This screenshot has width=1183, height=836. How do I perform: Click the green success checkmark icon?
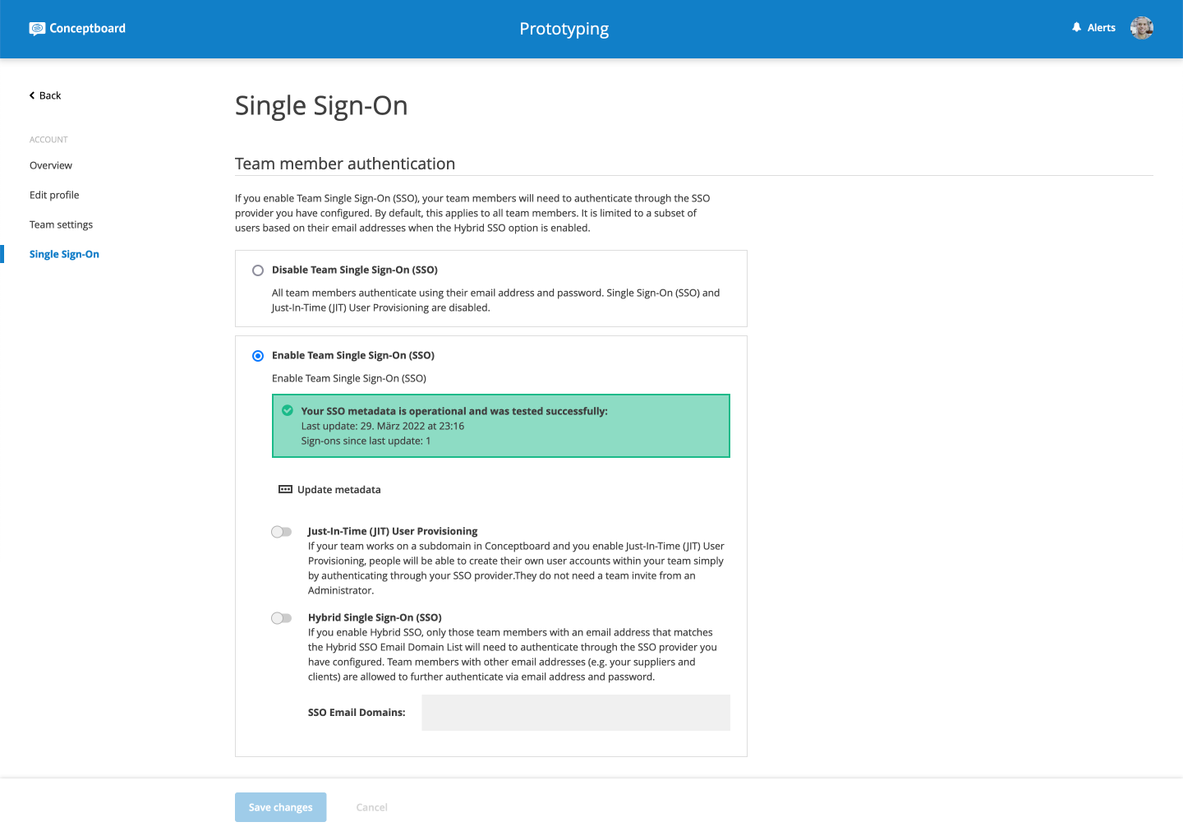click(x=288, y=410)
